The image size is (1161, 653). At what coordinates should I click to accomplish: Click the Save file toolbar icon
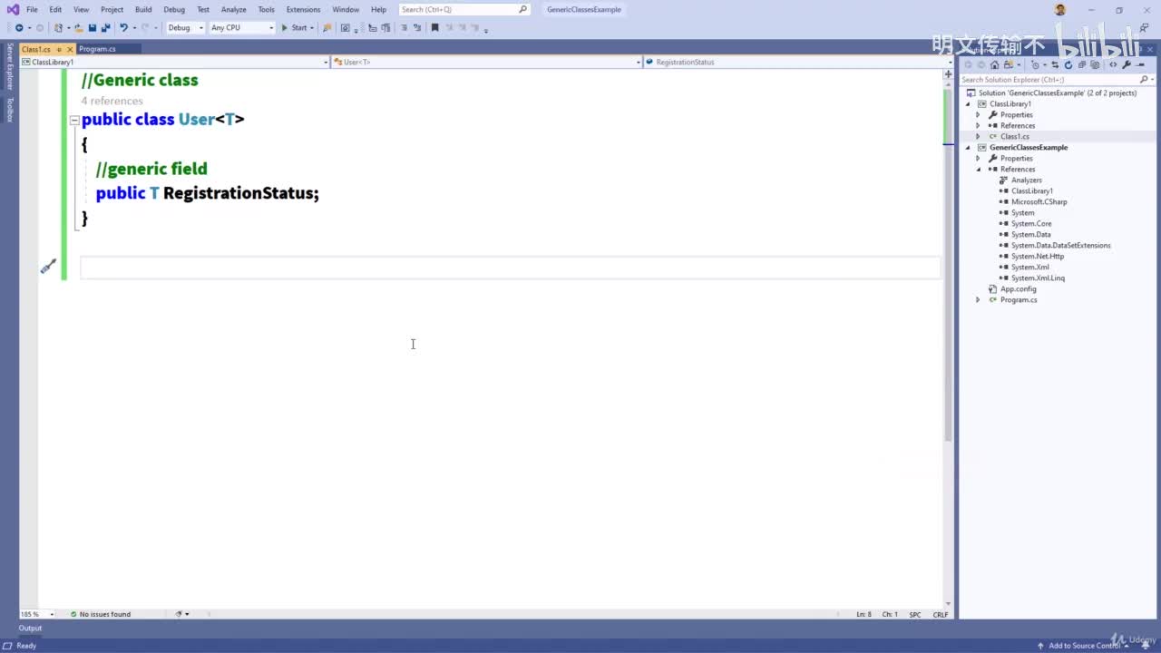pyautogui.click(x=93, y=28)
